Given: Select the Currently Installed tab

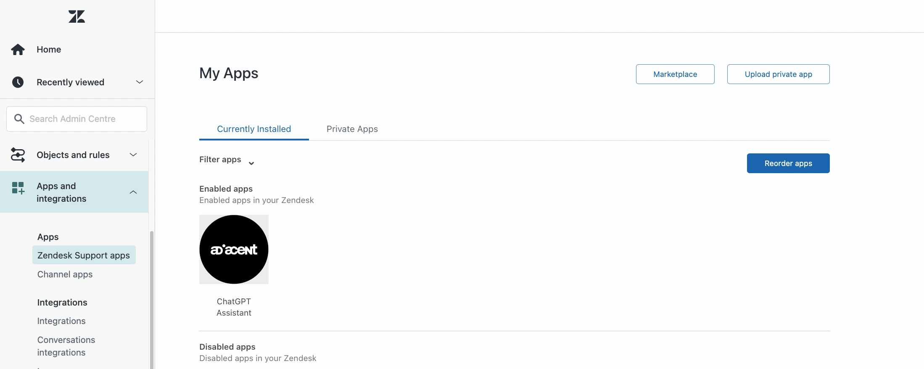Looking at the screenshot, I should coord(254,129).
